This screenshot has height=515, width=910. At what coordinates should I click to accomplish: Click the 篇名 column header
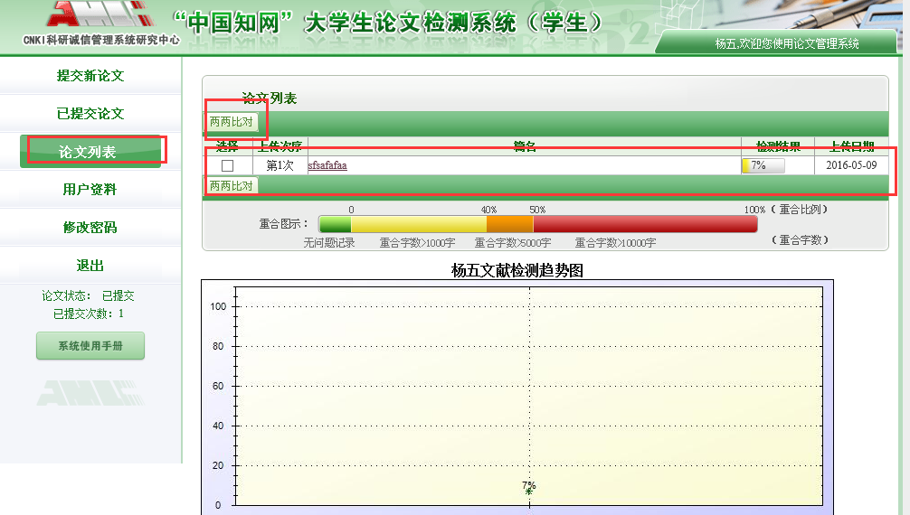(525, 146)
